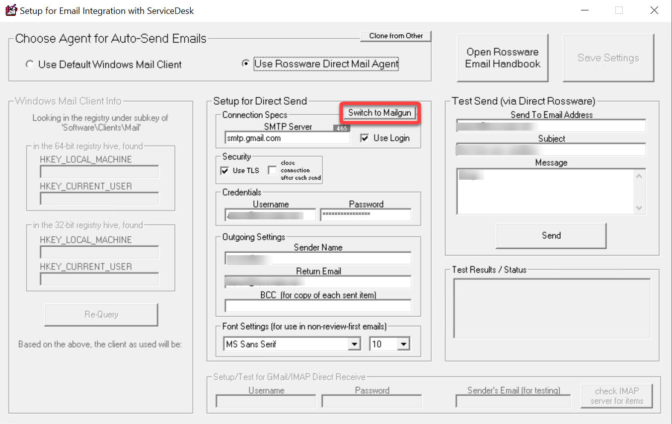
Task: Toggle the Use Login checkbox
Action: (365, 138)
